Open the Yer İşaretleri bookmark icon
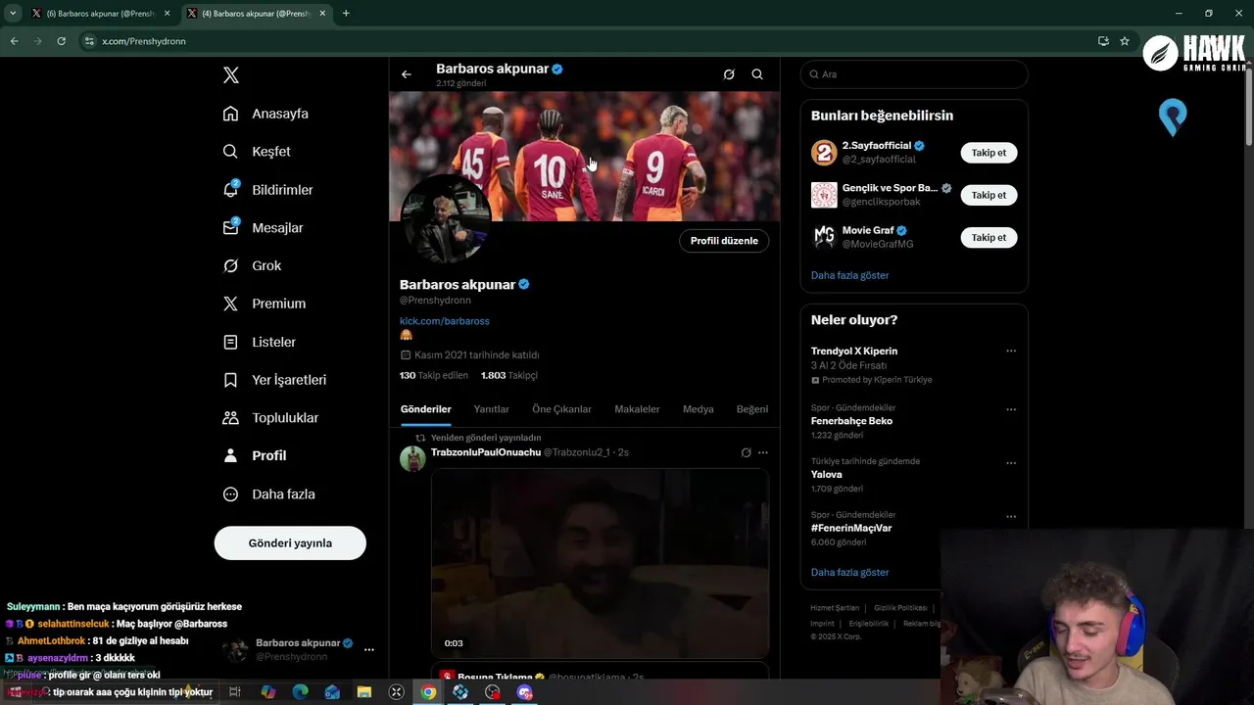 point(230,380)
